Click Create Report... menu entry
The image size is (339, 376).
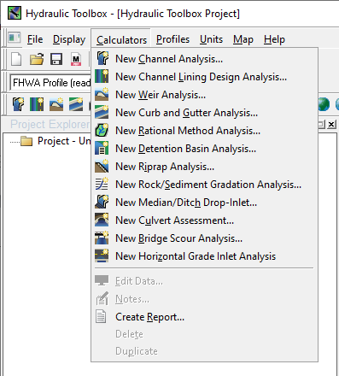pyautogui.click(x=205, y=317)
